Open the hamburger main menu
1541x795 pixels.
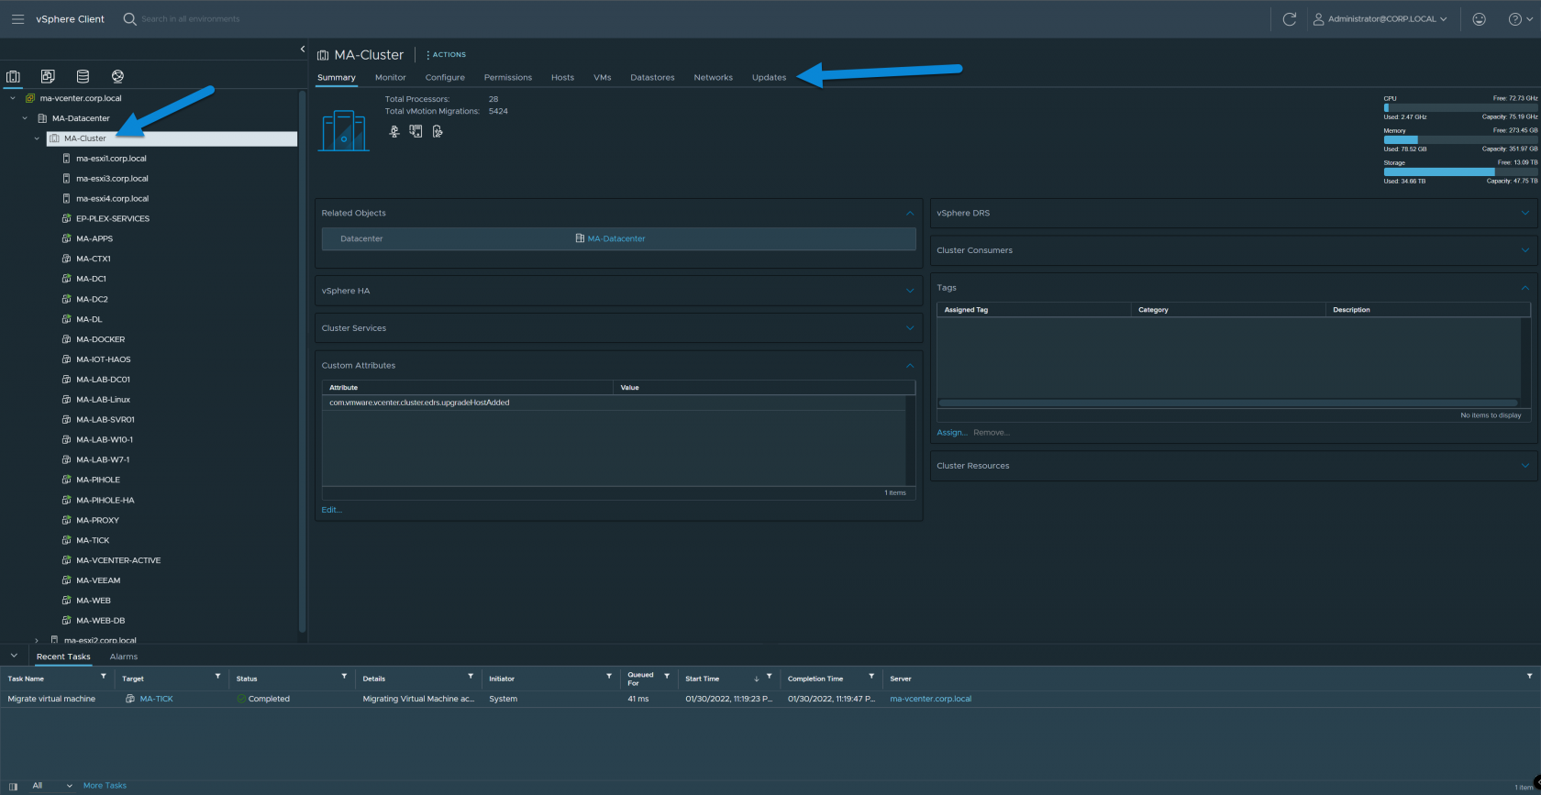pyautogui.click(x=17, y=18)
